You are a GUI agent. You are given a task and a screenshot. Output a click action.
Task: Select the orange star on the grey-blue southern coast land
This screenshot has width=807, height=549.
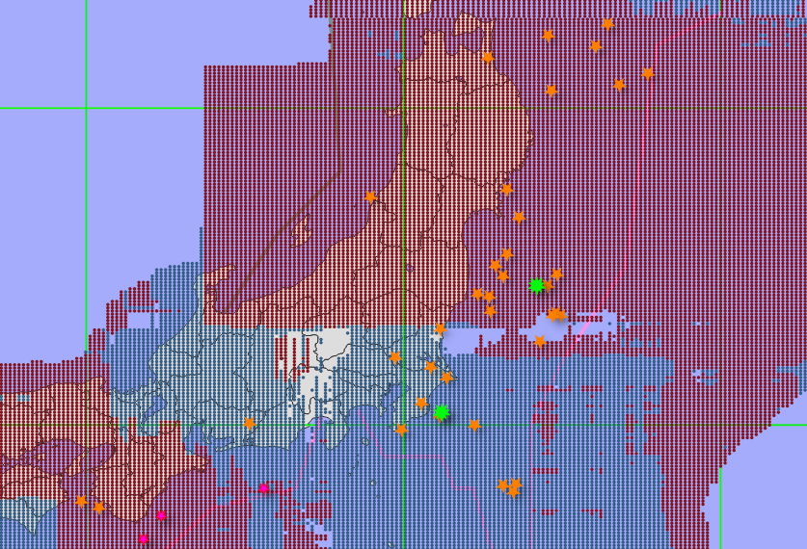[x=249, y=423]
